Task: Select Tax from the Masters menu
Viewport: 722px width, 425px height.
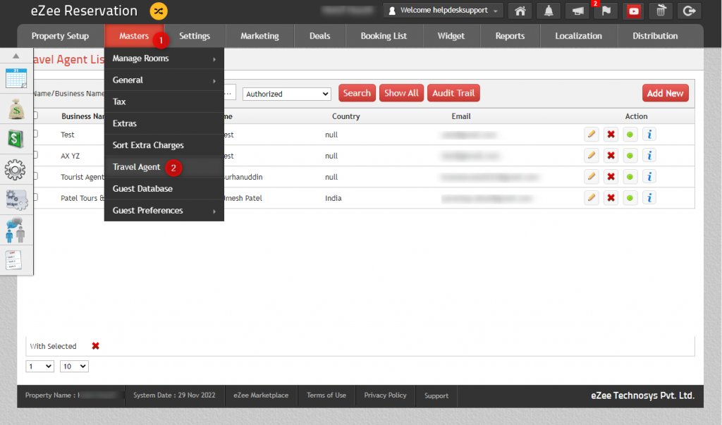Action: tap(164, 101)
